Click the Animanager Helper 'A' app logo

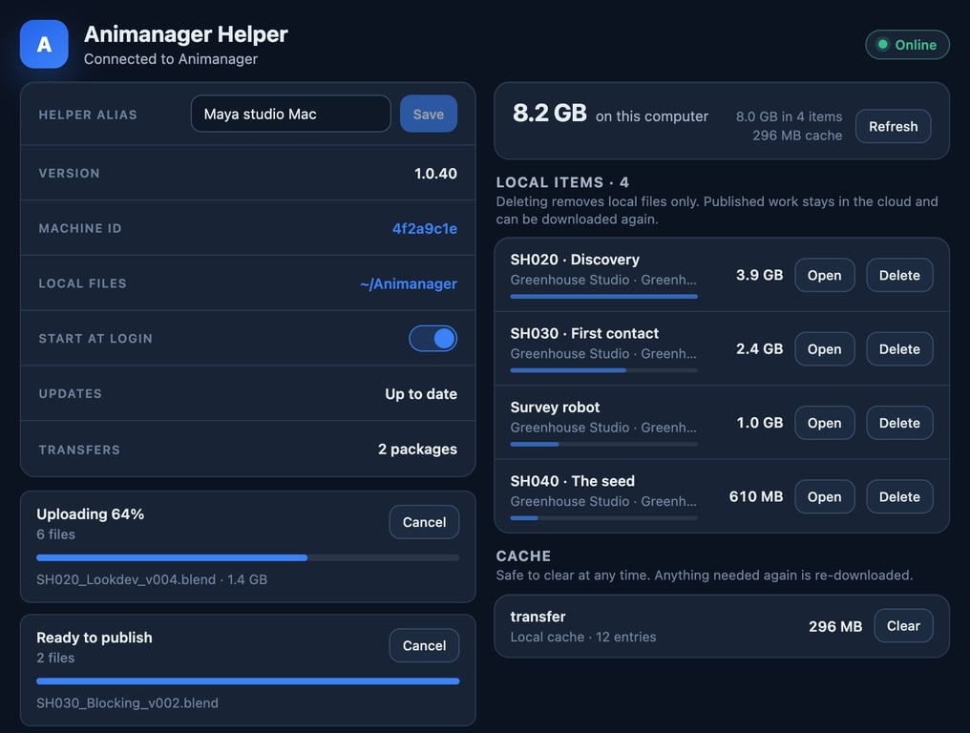44,44
